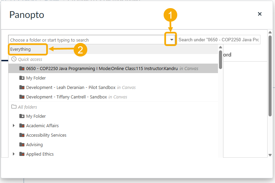The image size is (275, 183).
Task: Click the dialog's main scrollbar thumb
Action: [270, 76]
